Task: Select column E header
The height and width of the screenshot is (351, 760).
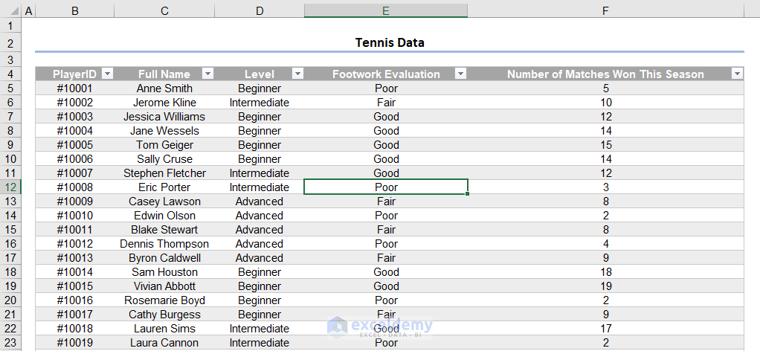Action: [x=386, y=11]
